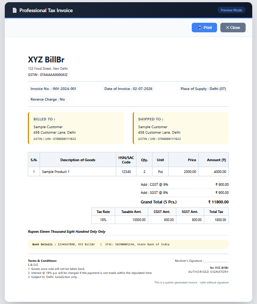Click the Print button

204,28
